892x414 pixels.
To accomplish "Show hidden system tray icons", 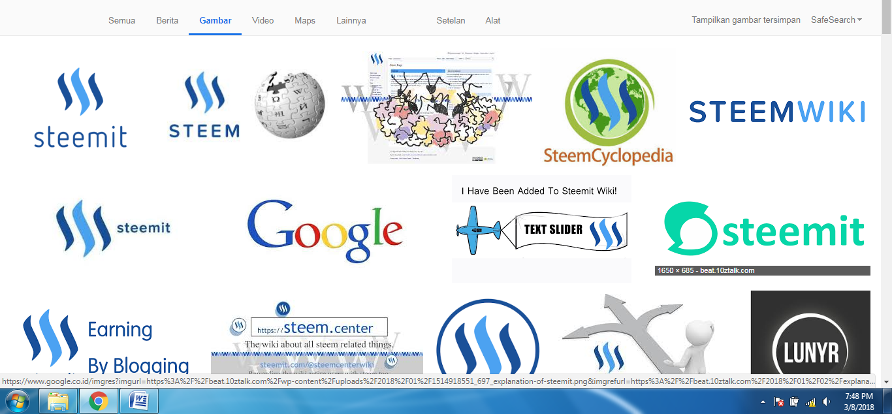I will tap(763, 402).
